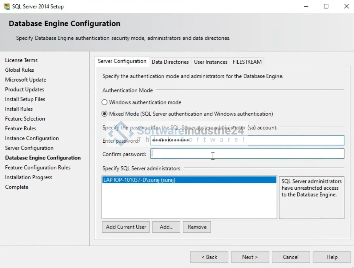The width and height of the screenshot is (354, 268).
Task: Open the User Instances tab
Action: click(211, 62)
